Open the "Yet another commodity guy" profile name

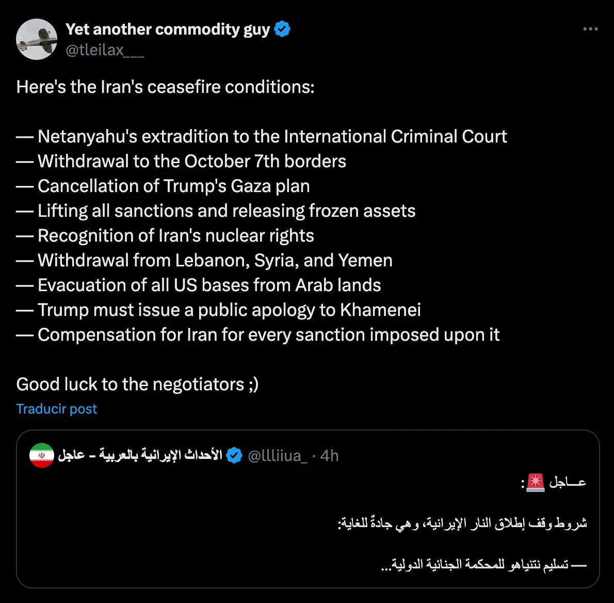168,29
